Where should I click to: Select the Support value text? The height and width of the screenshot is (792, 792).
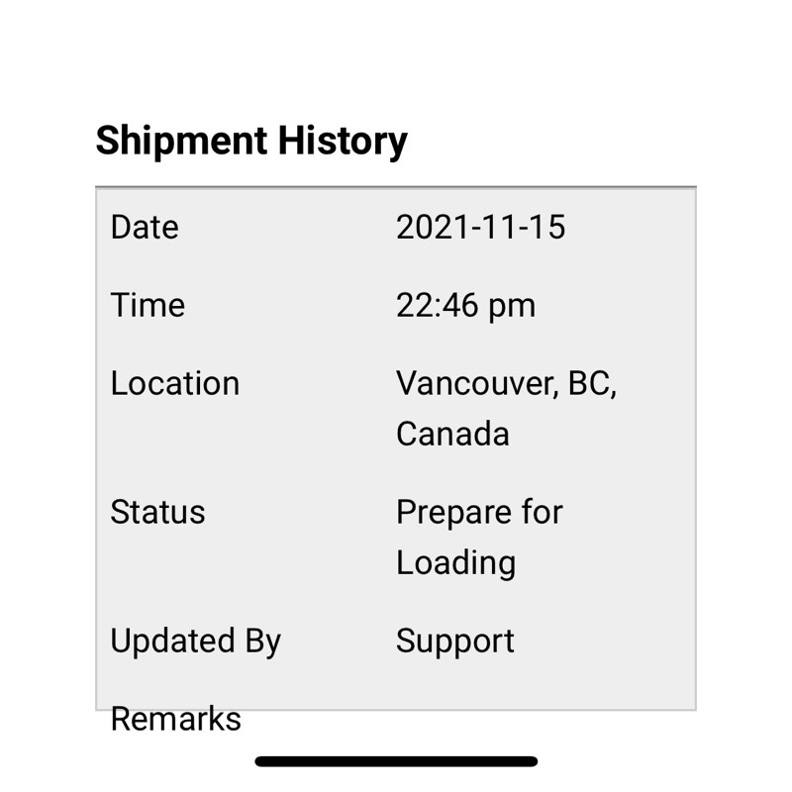(x=455, y=641)
